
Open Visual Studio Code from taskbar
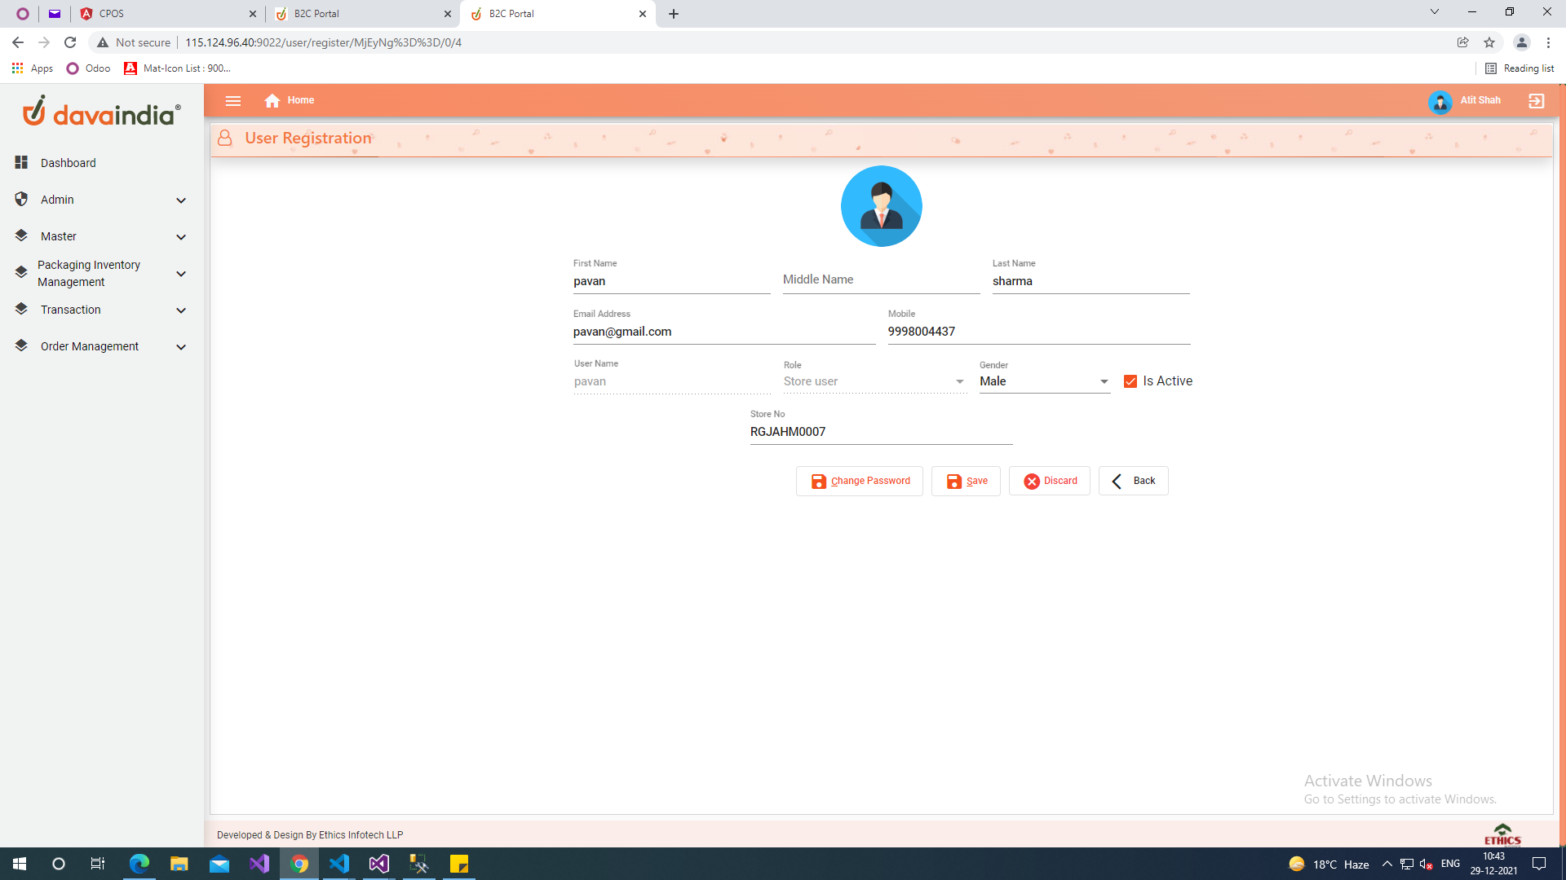pos(339,864)
